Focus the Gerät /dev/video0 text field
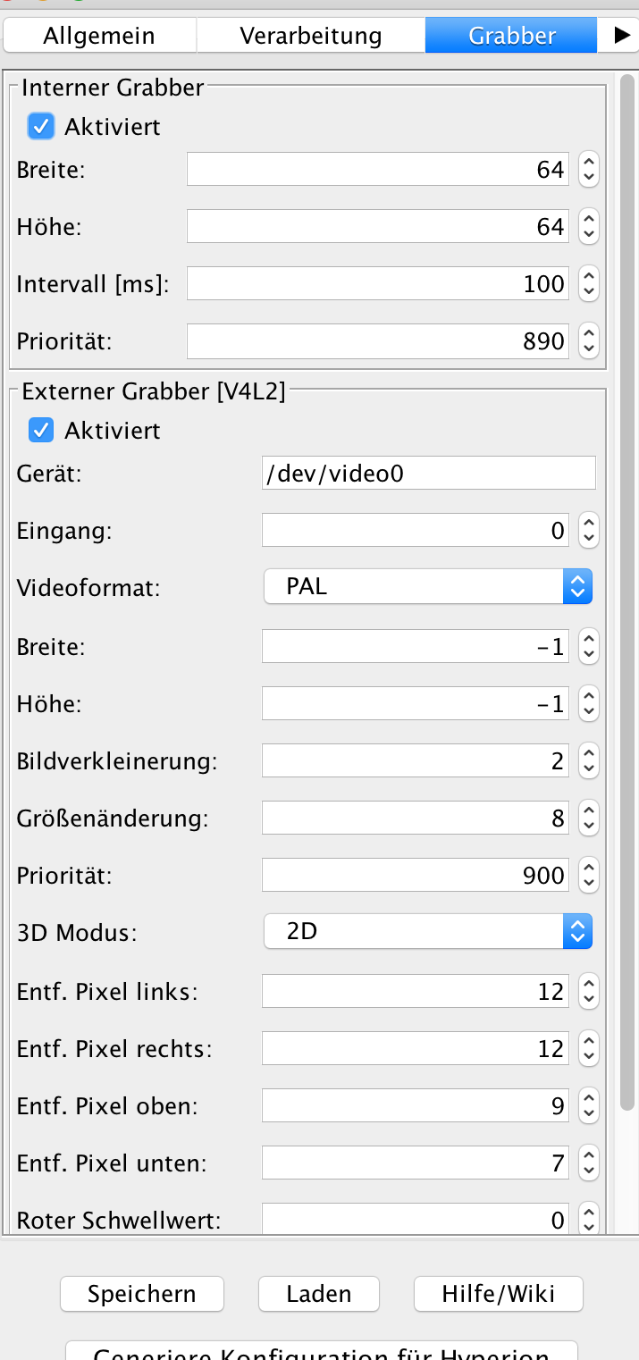Screen dimensions: 639x1360 point(428,473)
